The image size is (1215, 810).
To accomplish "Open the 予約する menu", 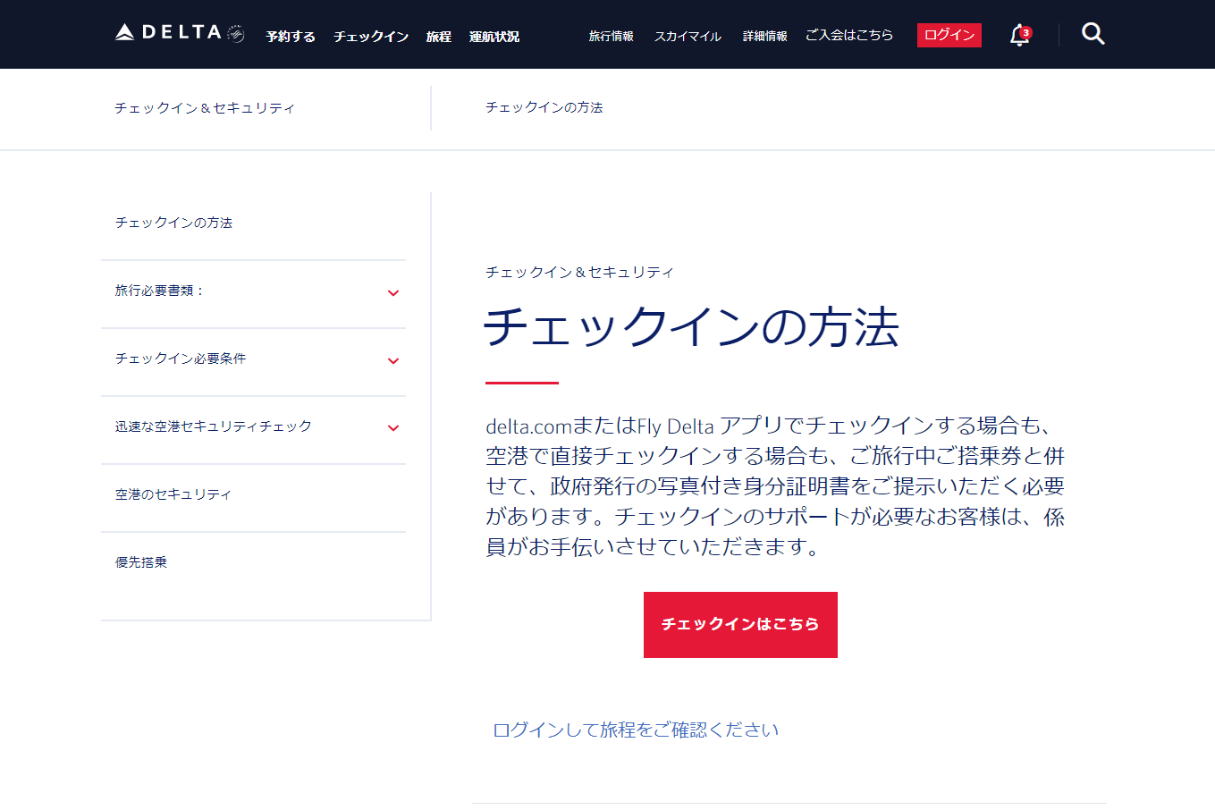I will [291, 37].
